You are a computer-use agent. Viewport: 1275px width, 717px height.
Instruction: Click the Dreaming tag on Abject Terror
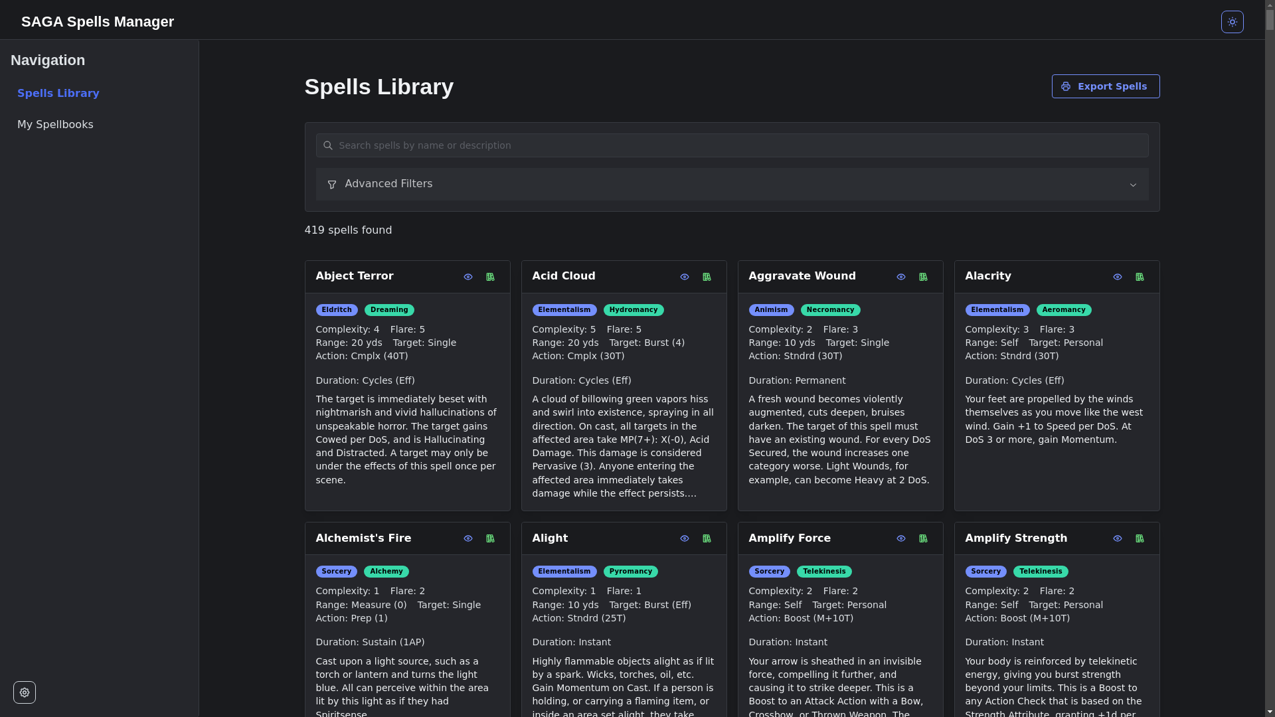click(389, 310)
